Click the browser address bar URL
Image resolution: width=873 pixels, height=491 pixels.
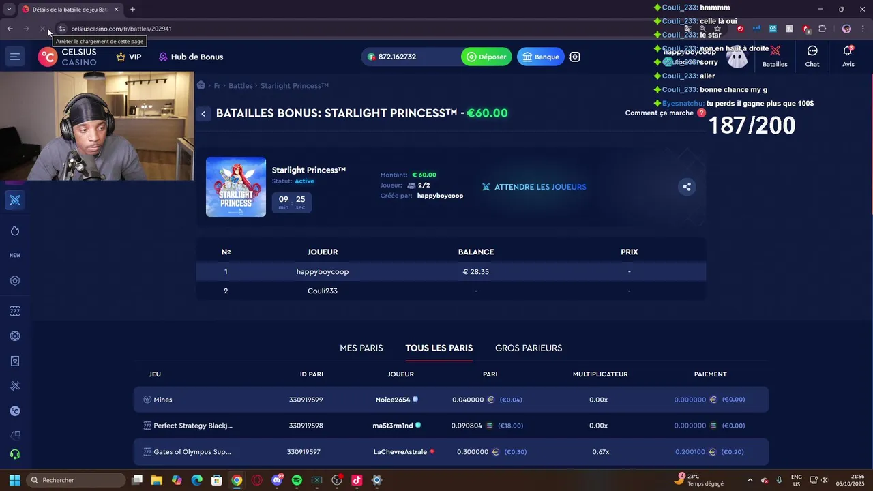(121, 29)
